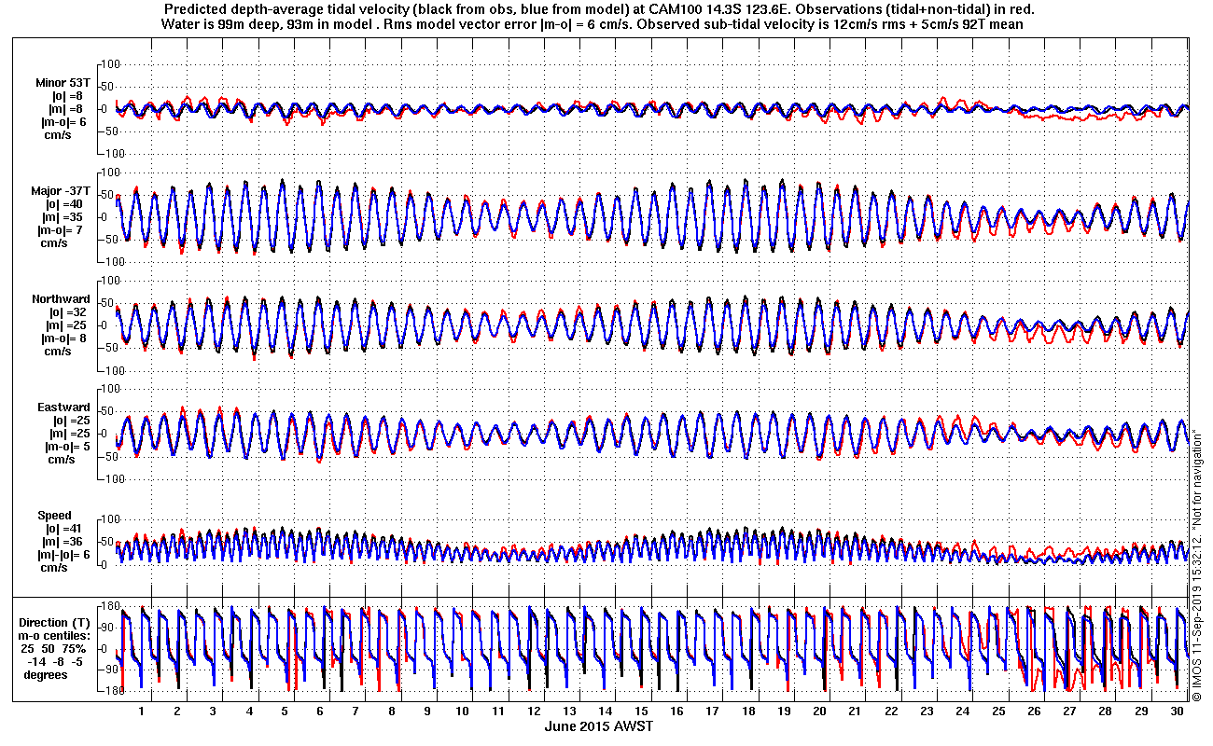Select the "Northward" panel label

[x=61, y=299]
